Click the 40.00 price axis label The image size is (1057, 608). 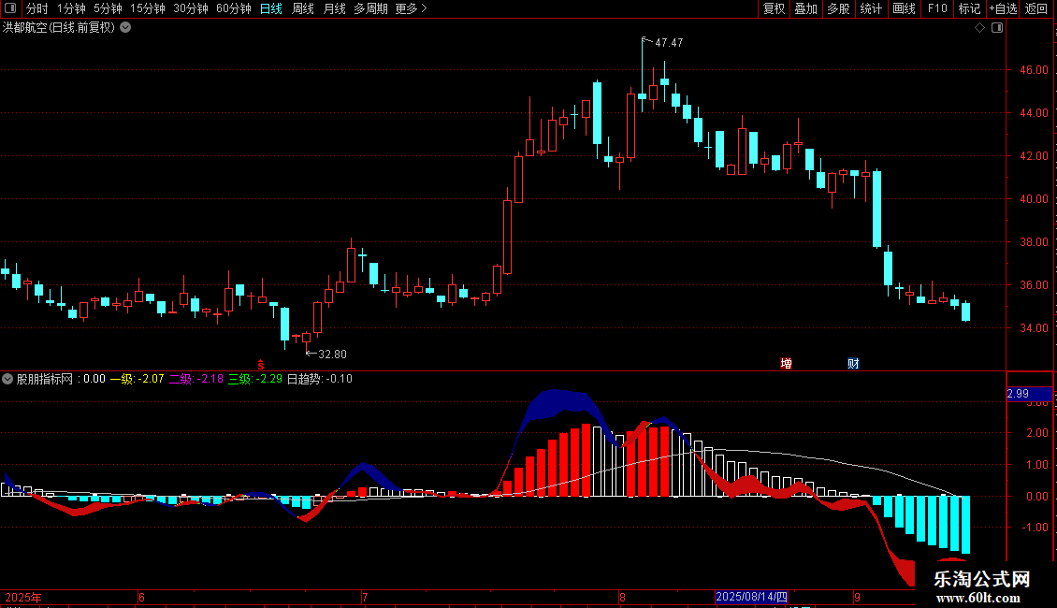(x=1034, y=199)
